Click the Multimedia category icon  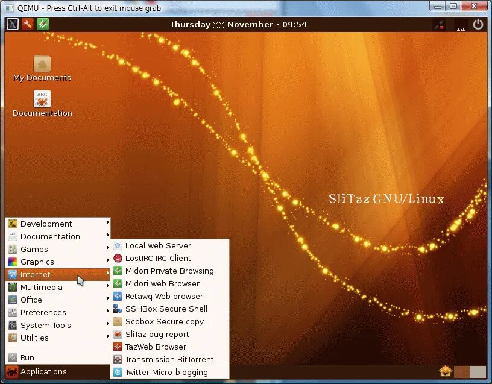13,287
